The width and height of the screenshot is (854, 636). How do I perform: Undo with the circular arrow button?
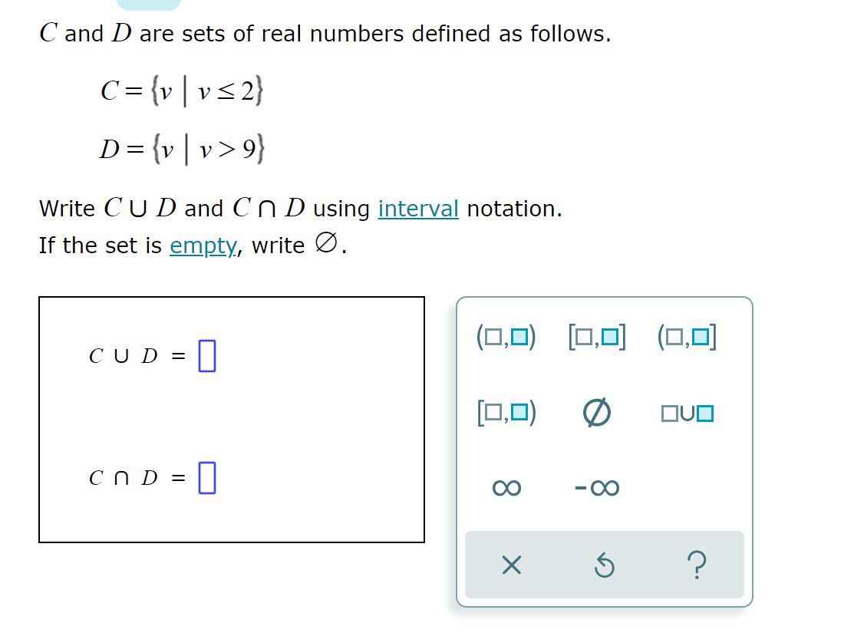point(604,566)
